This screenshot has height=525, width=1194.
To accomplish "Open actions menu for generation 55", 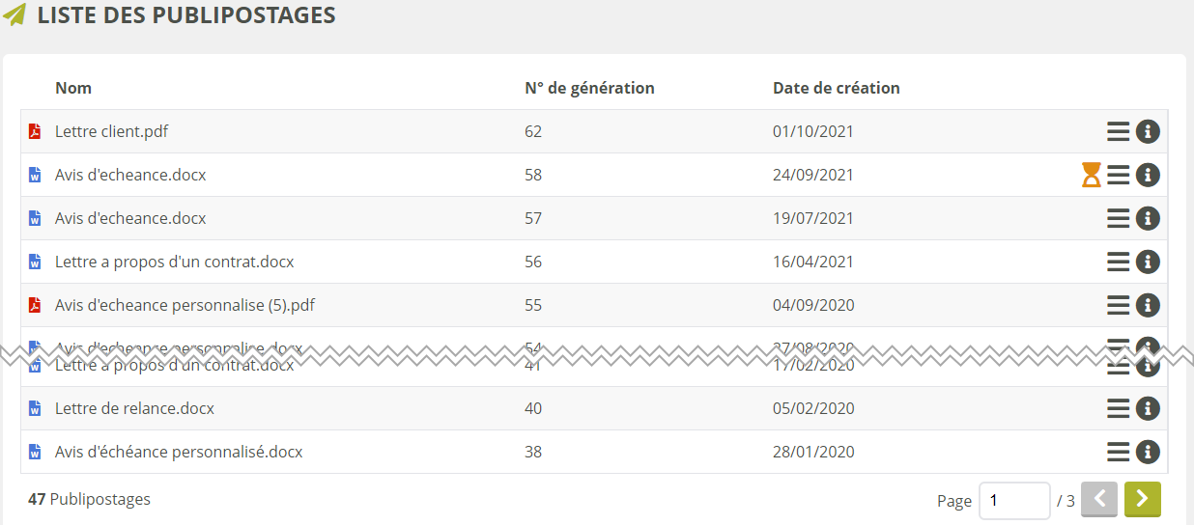I will click(x=1118, y=305).
